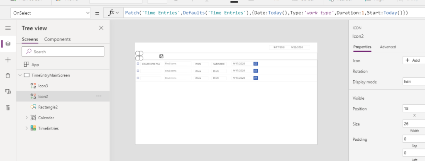Click the Work type in second row

pos(201,71)
